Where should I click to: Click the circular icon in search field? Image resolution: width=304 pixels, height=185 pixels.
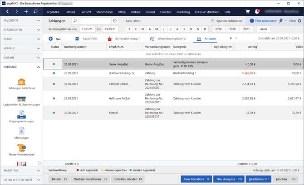coord(115,21)
